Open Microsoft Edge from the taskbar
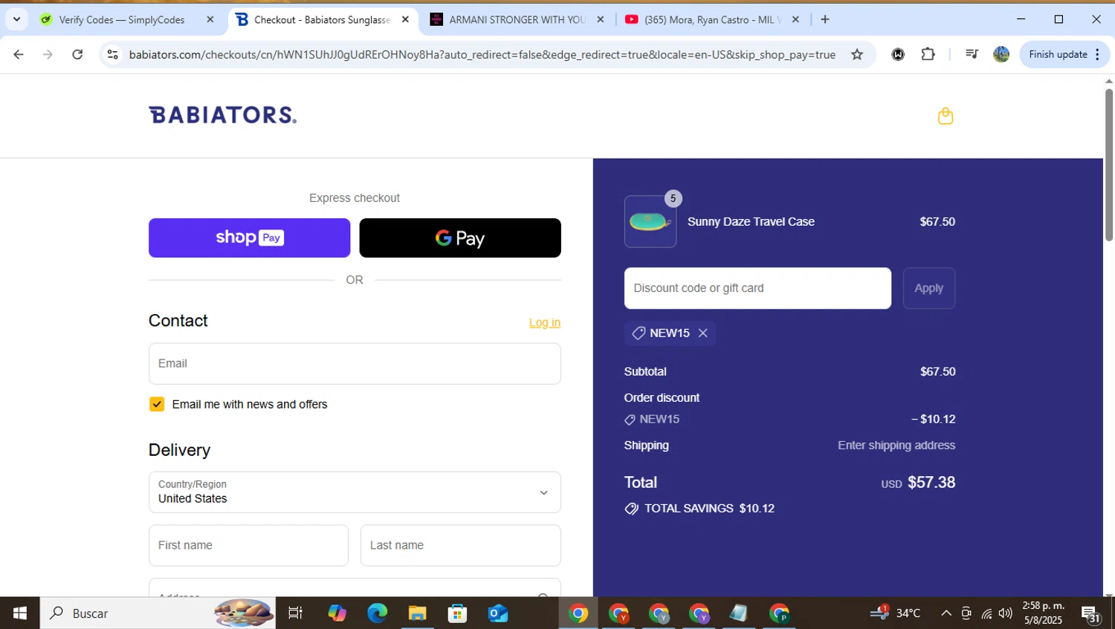The width and height of the screenshot is (1115, 629). coord(378,613)
